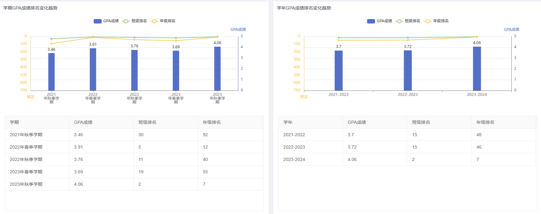Click the 4.06 bar for 2023-2024 学年
The height and width of the screenshot is (214, 541).
(477, 69)
